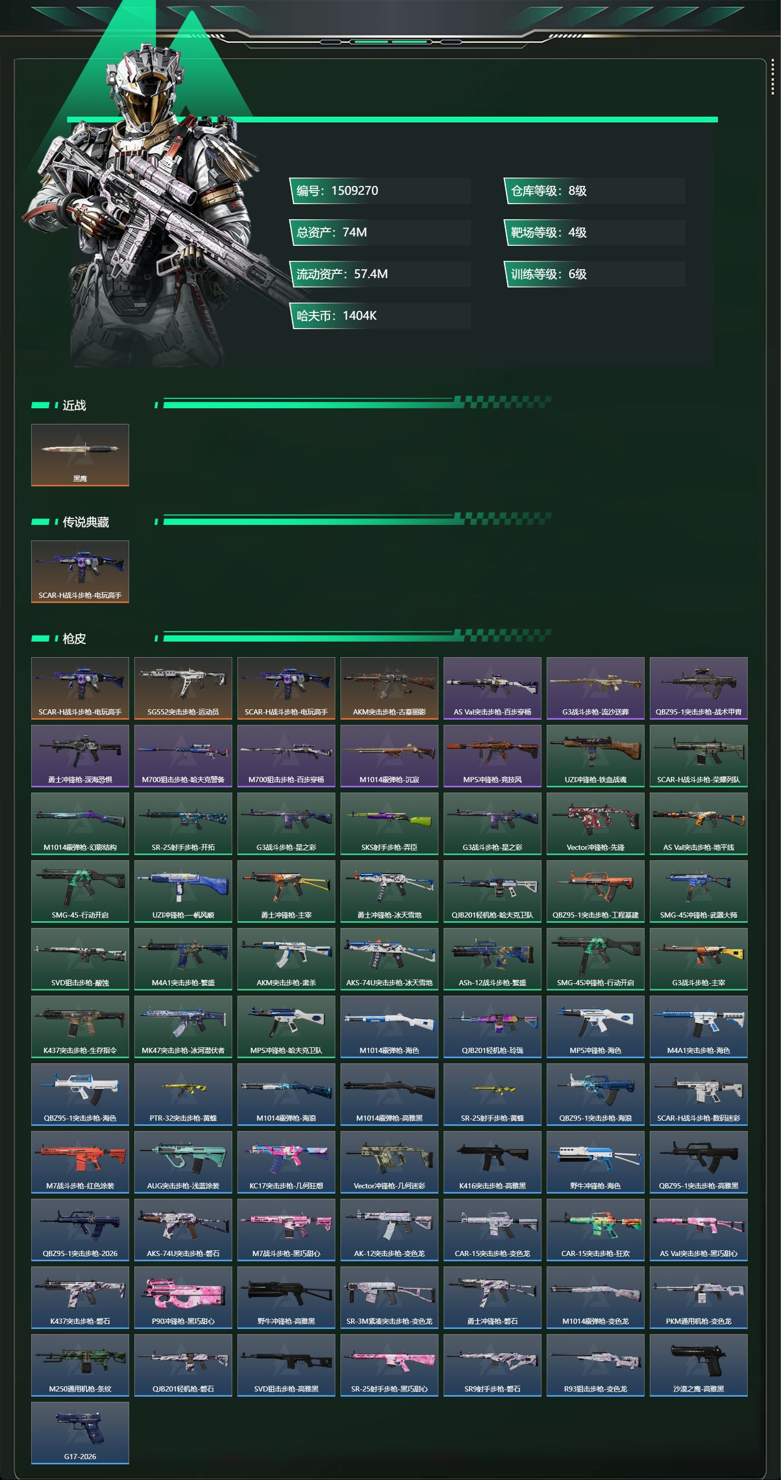The width and height of the screenshot is (781, 1480).
Task: Open the 沙漠之鹰-高雅黑 pistol skin
Action: pyautogui.click(x=698, y=1365)
